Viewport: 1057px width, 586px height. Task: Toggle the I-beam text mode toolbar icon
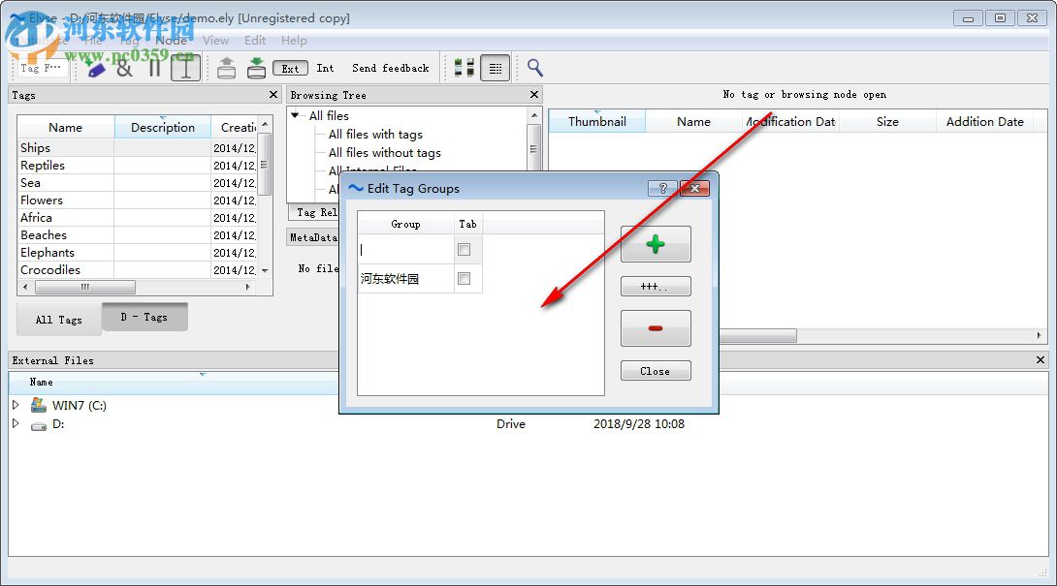(x=185, y=68)
